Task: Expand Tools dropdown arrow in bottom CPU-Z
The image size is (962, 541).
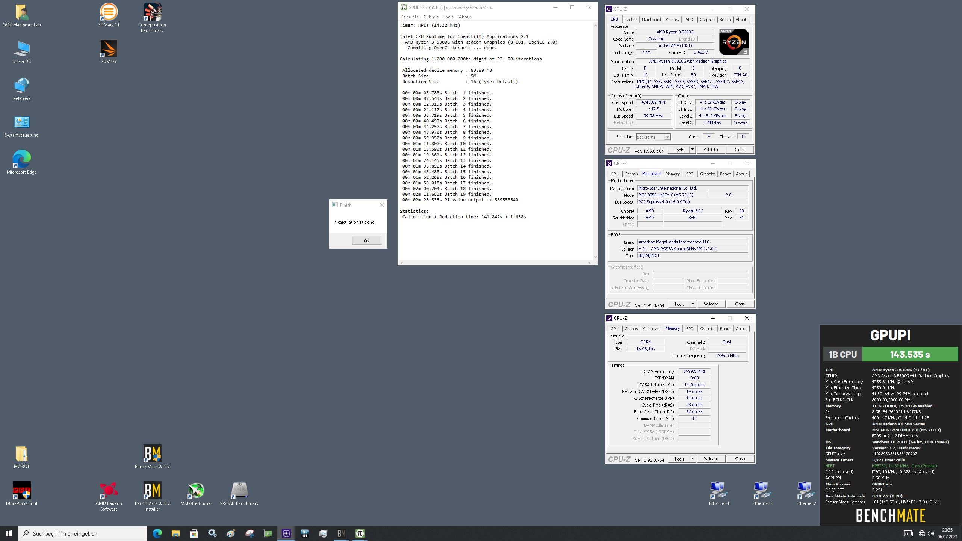Action: (x=693, y=459)
